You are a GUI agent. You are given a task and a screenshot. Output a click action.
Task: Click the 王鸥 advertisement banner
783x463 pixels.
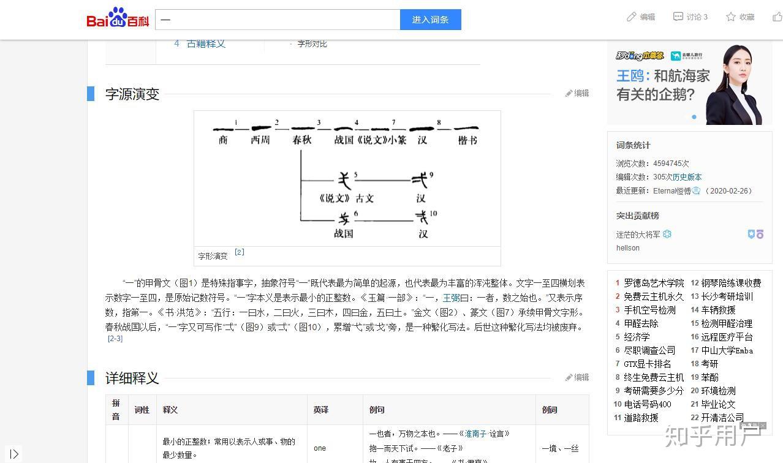tap(689, 83)
